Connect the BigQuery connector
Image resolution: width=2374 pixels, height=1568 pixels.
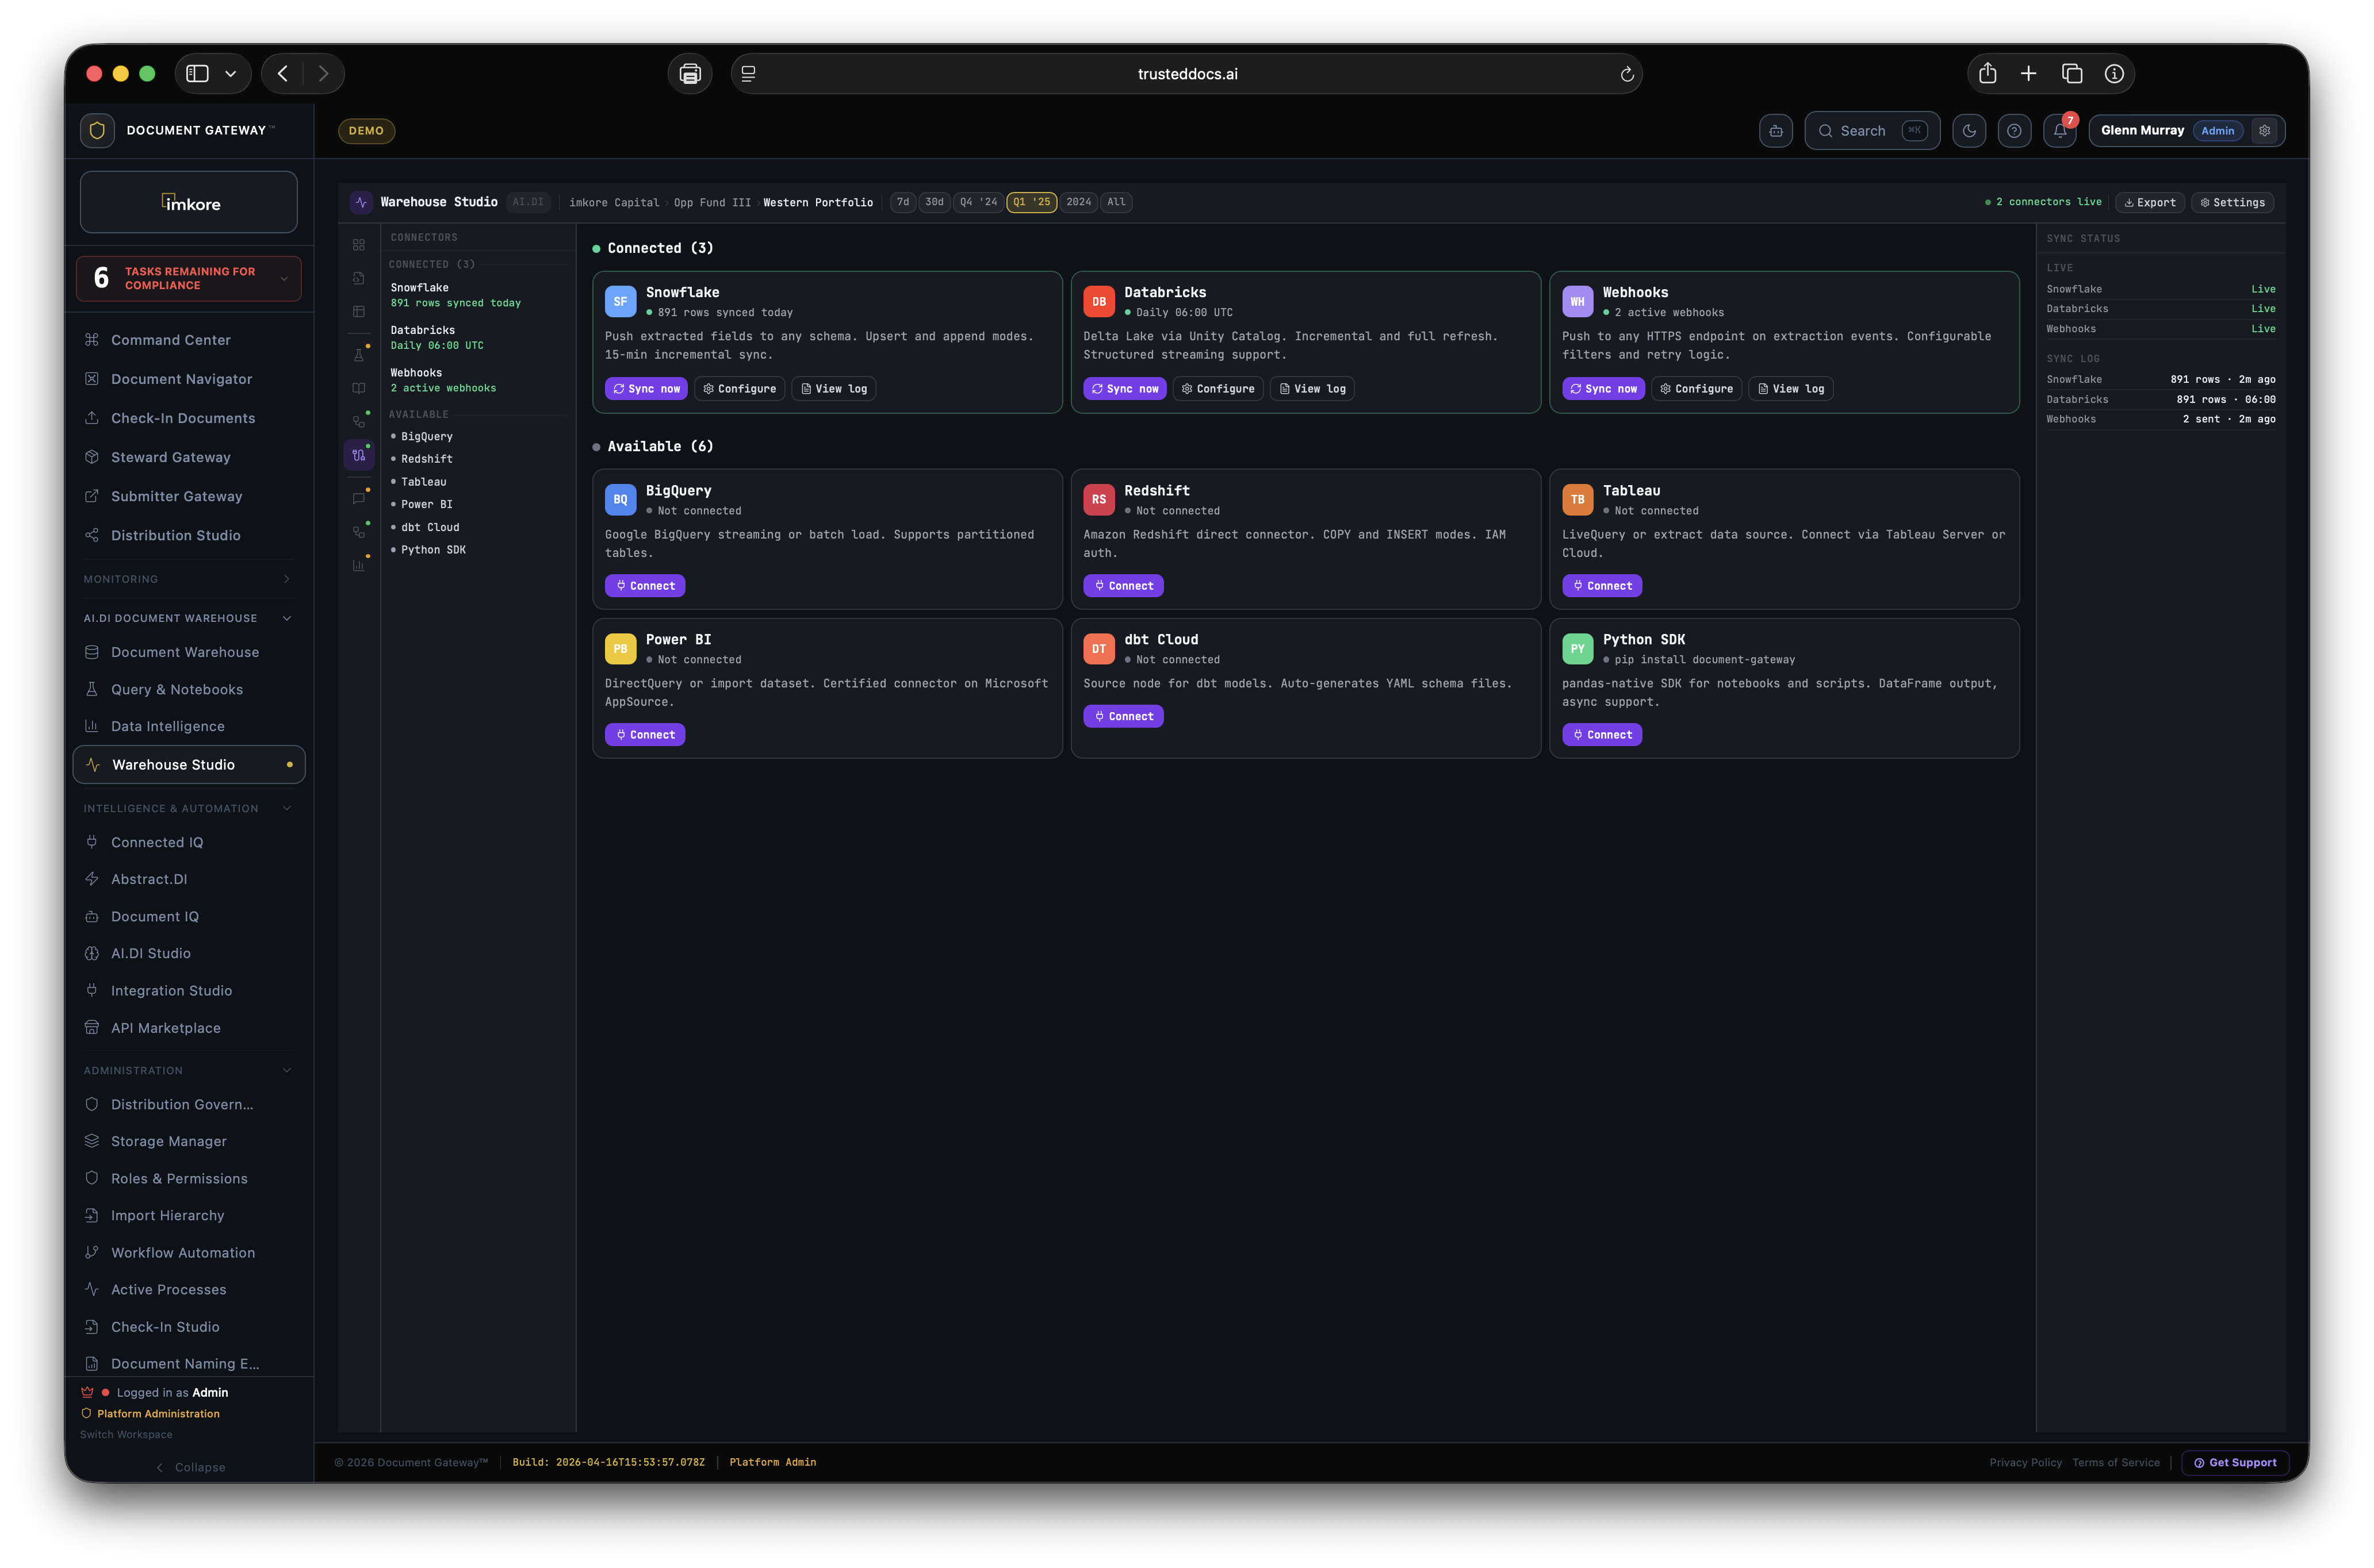click(x=645, y=585)
